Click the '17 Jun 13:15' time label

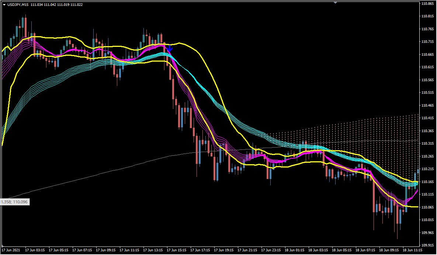(x=153, y=250)
